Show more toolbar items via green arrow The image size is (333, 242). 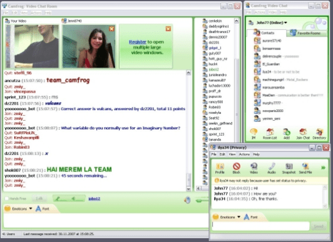click(324, 168)
